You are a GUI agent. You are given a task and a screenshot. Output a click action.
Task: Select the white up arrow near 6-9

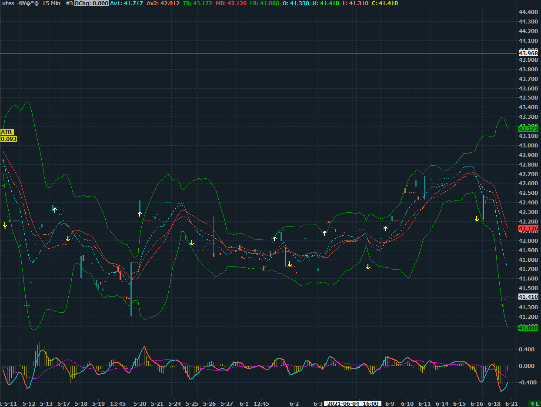tap(385, 228)
